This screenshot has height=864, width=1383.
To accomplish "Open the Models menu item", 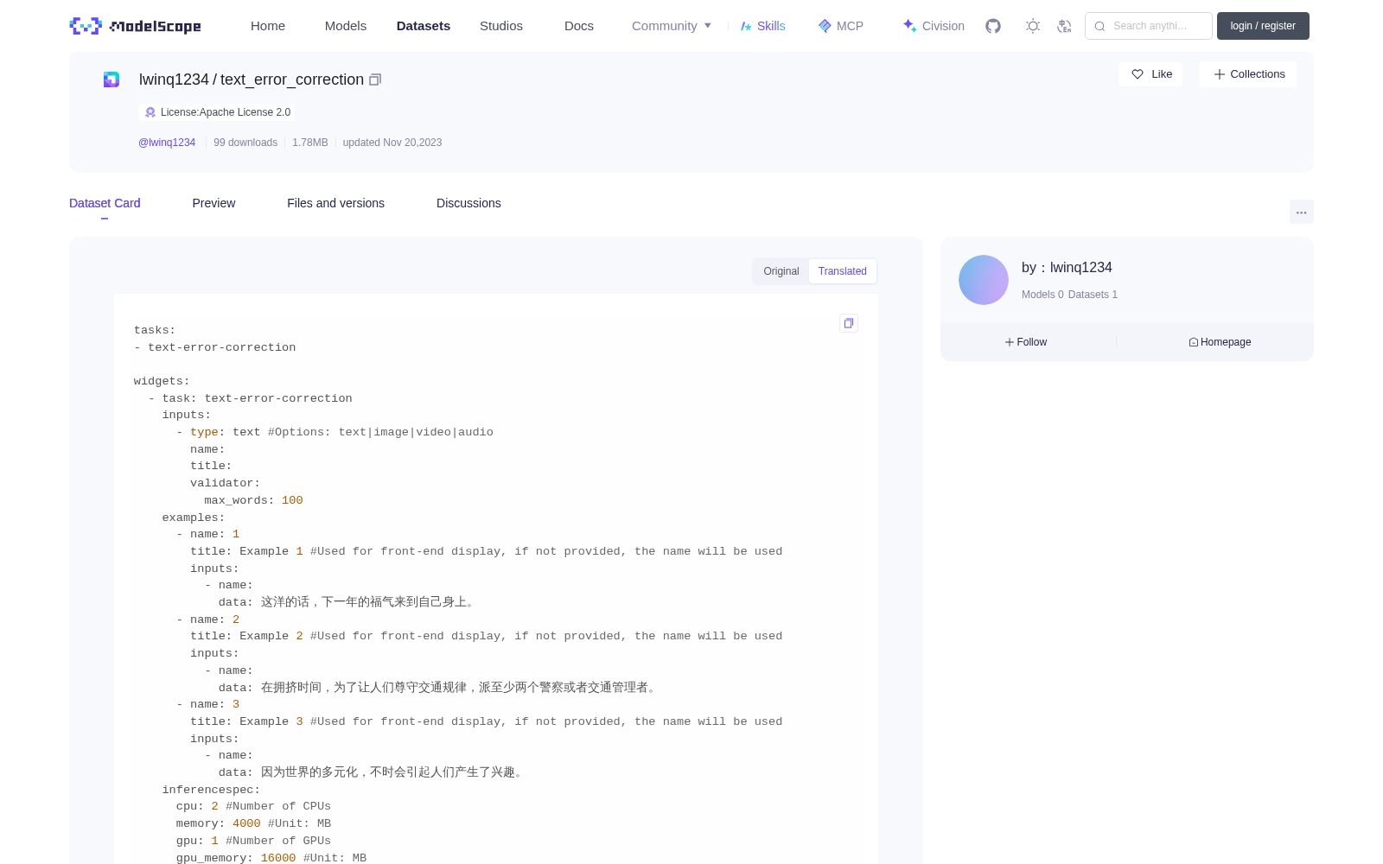I will click(x=346, y=26).
